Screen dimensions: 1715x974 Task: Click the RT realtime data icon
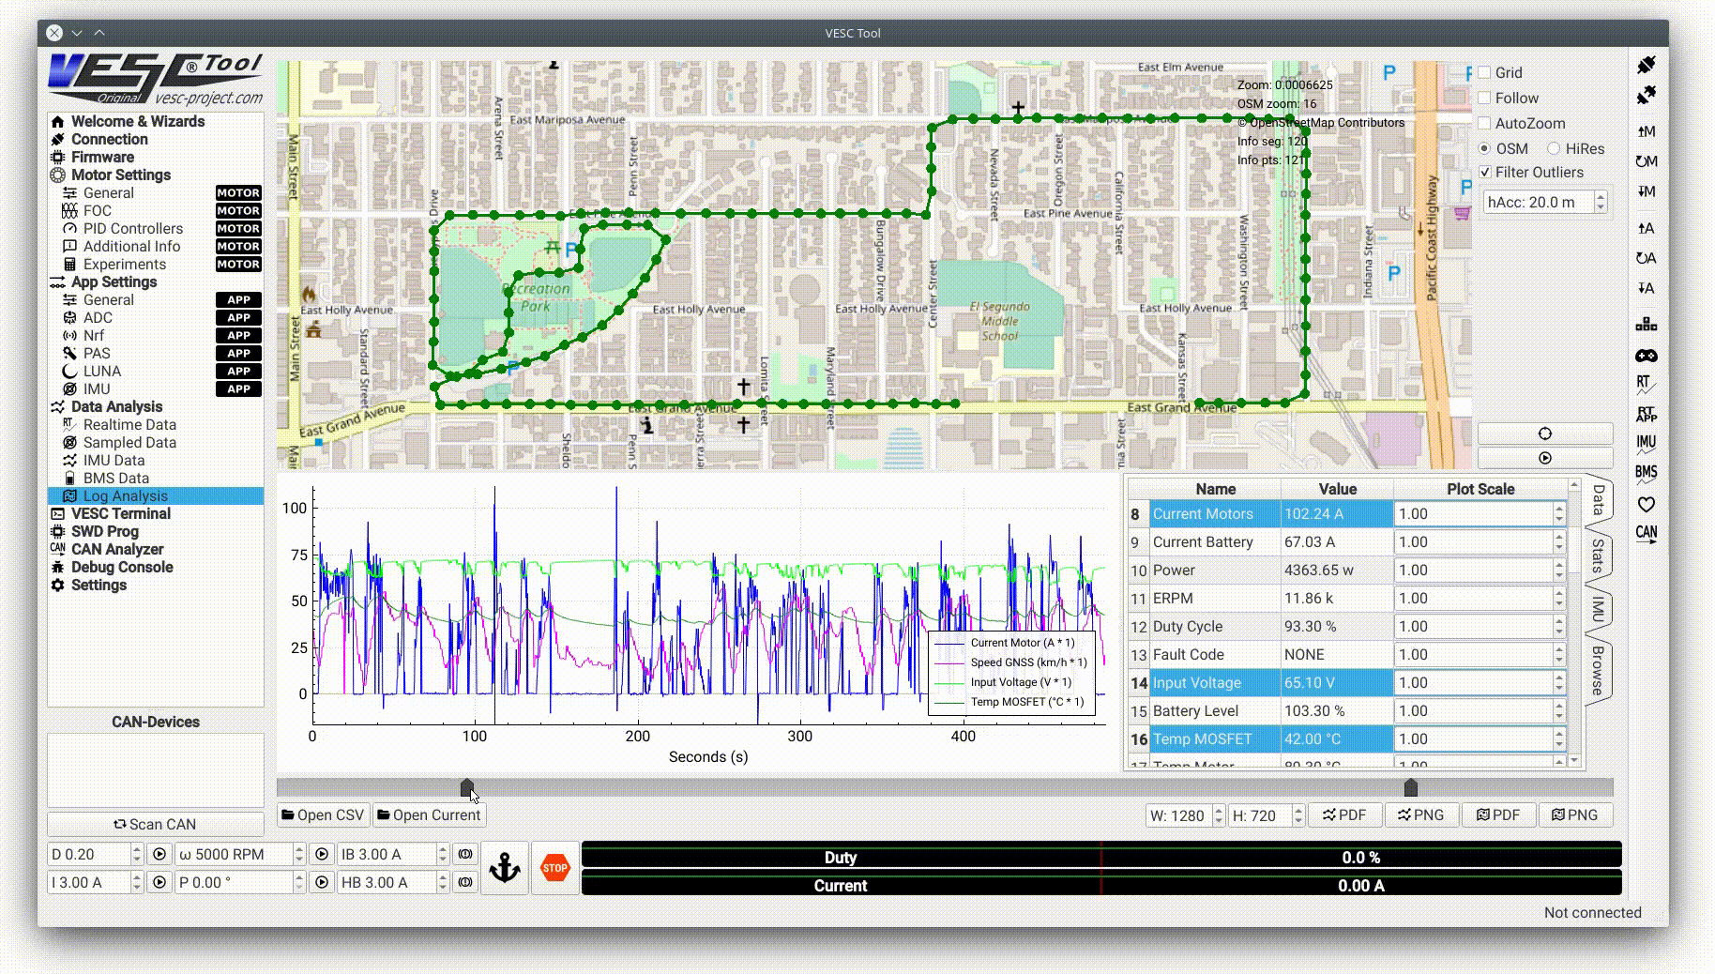[1645, 384]
